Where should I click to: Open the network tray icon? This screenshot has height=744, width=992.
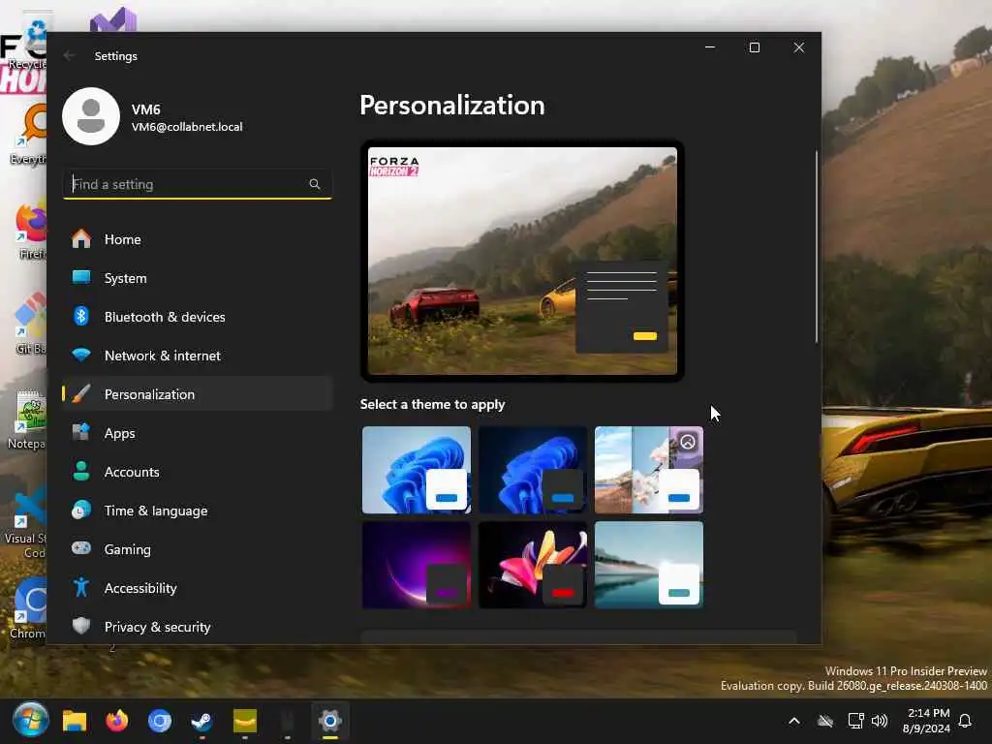[x=855, y=721]
